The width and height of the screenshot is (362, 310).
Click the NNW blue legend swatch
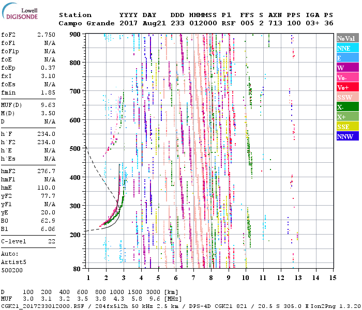[346, 137]
